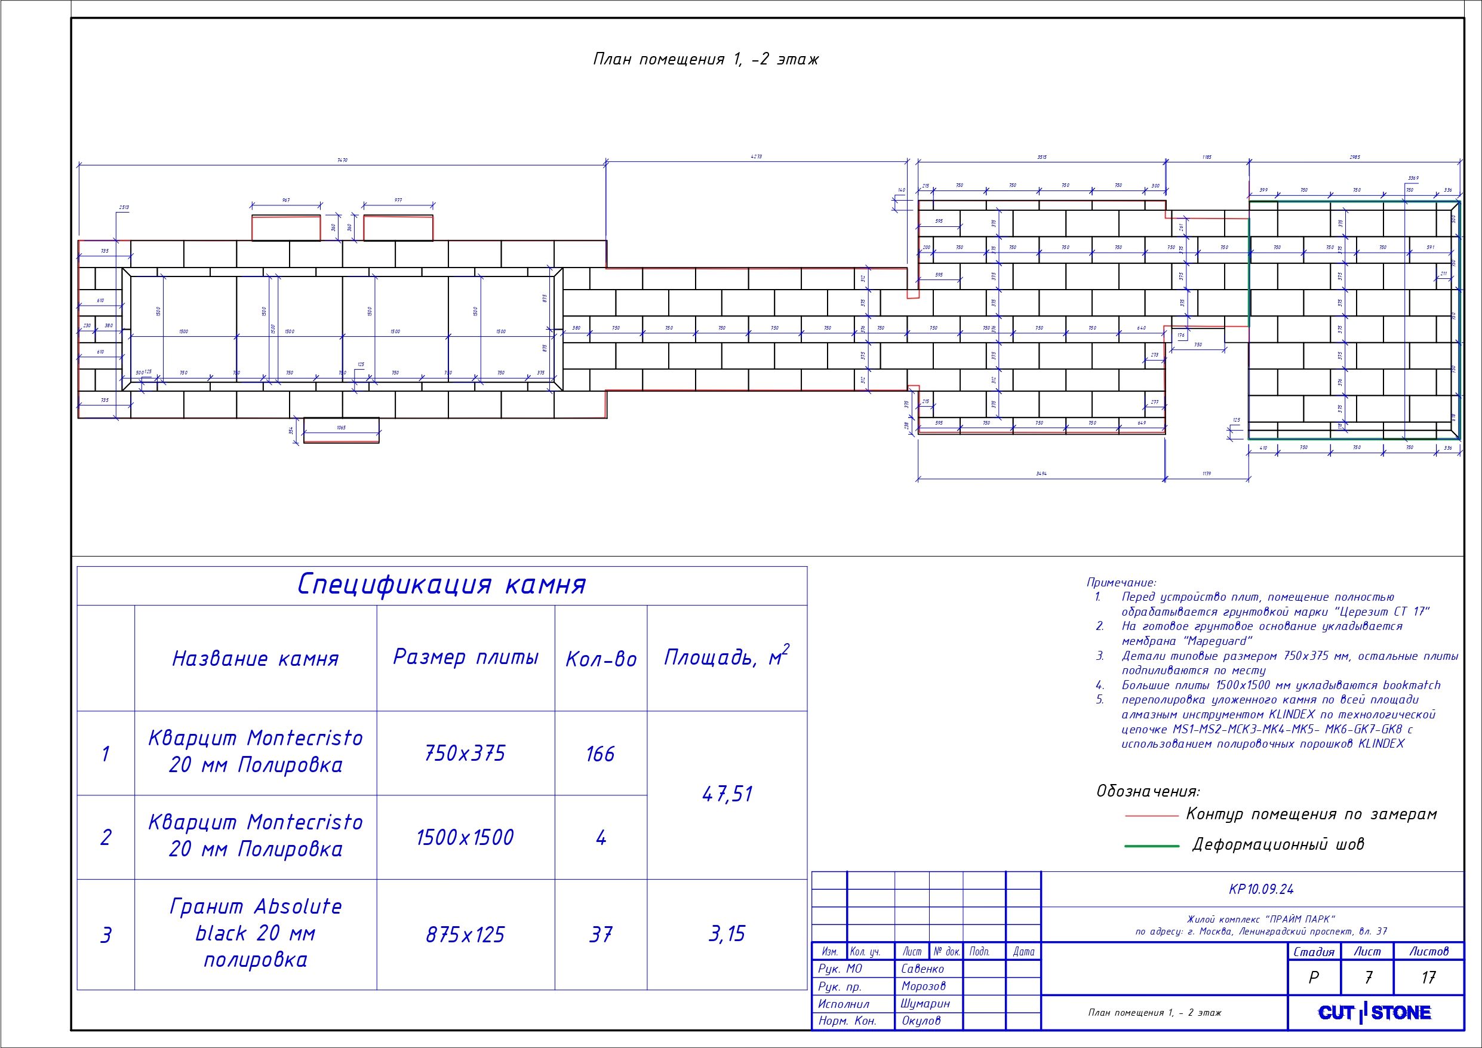The width and height of the screenshot is (1482, 1048).
Task: Click note 5 about KLINDEX re-polishing
Action: [1266, 721]
